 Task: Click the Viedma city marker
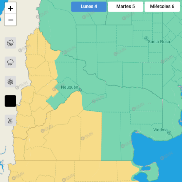click(169, 133)
